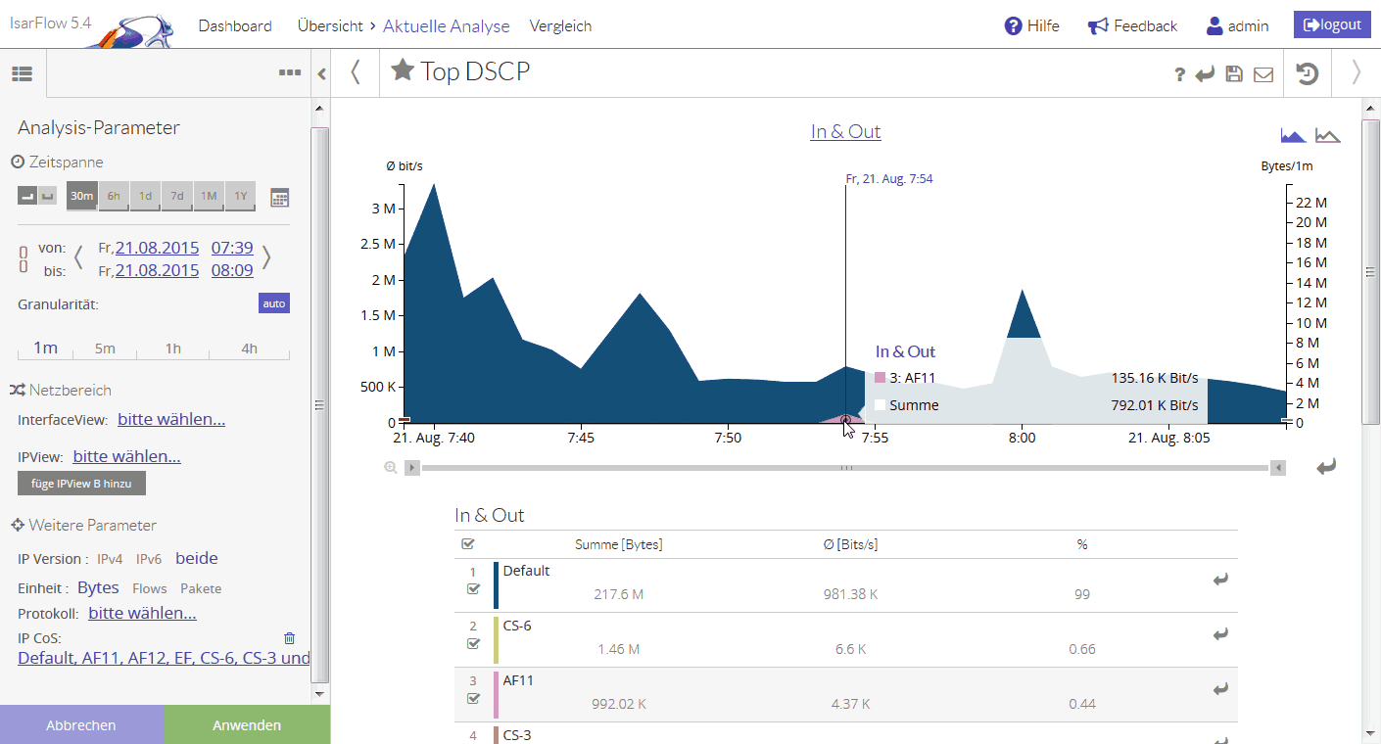Open the Dashboard menu item
Viewport: 1381px width, 744px height.
coord(235,26)
